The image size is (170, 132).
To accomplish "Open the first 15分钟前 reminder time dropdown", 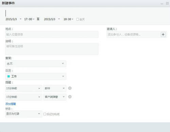I will click(24, 88).
